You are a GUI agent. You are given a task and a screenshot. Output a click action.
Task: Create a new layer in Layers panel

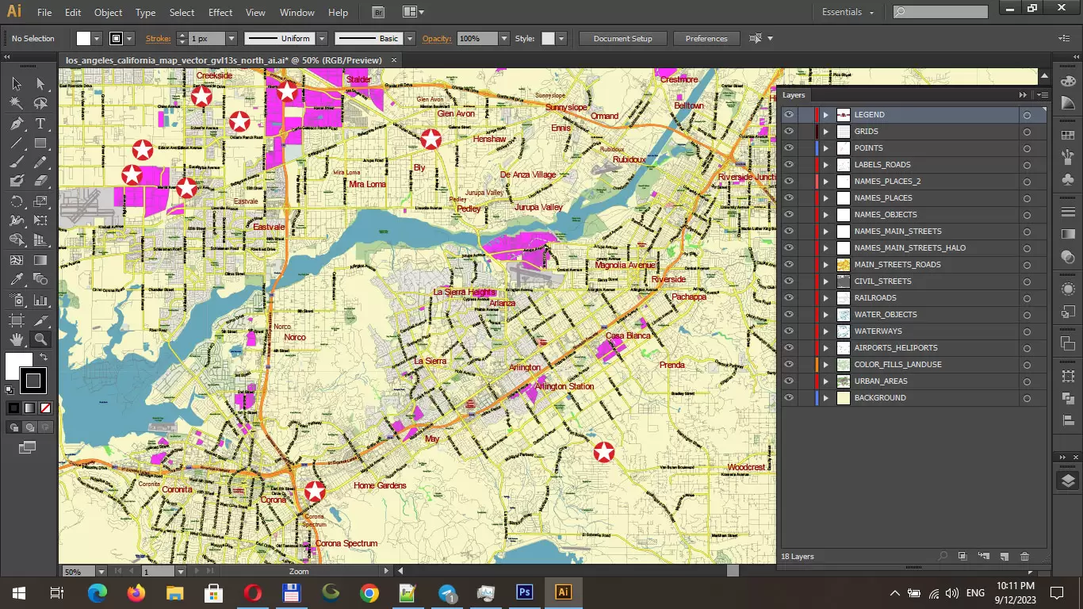[x=1004, y=557]
